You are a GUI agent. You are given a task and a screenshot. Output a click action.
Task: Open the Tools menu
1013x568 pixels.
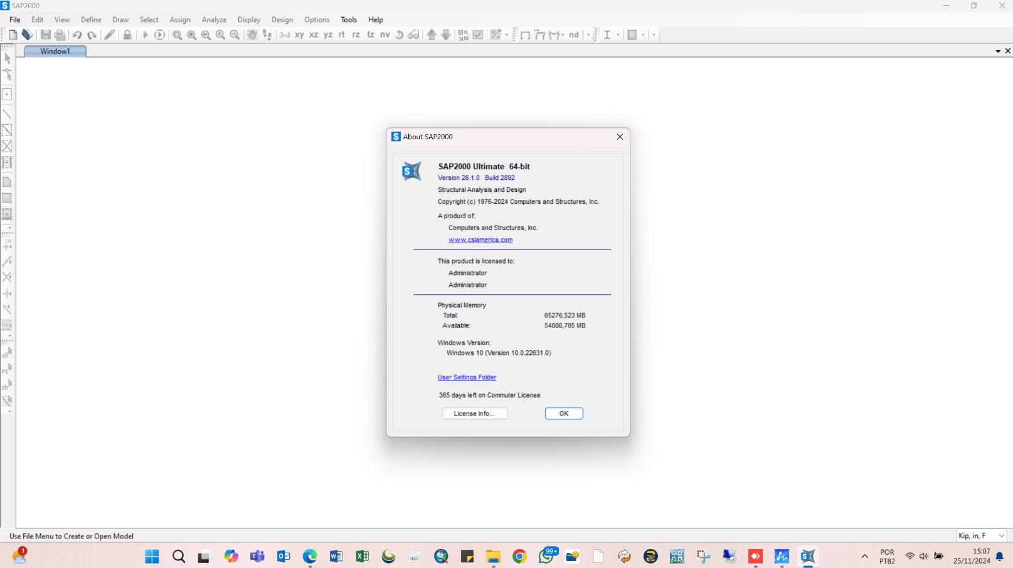(349, 19)
